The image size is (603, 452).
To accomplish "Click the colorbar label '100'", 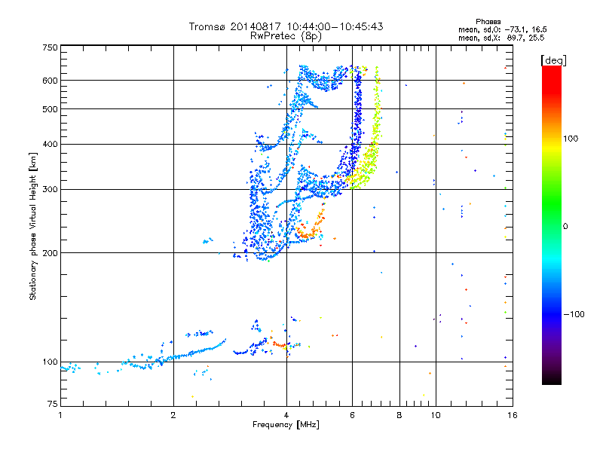I will click(571, 139).
